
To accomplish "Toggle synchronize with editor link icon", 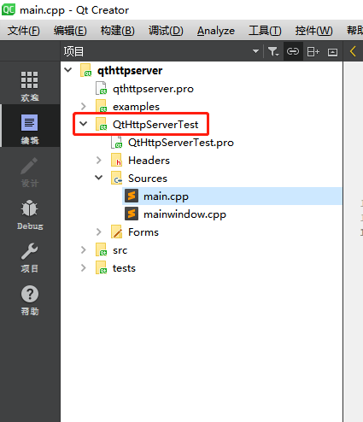I will coord(293,51).
